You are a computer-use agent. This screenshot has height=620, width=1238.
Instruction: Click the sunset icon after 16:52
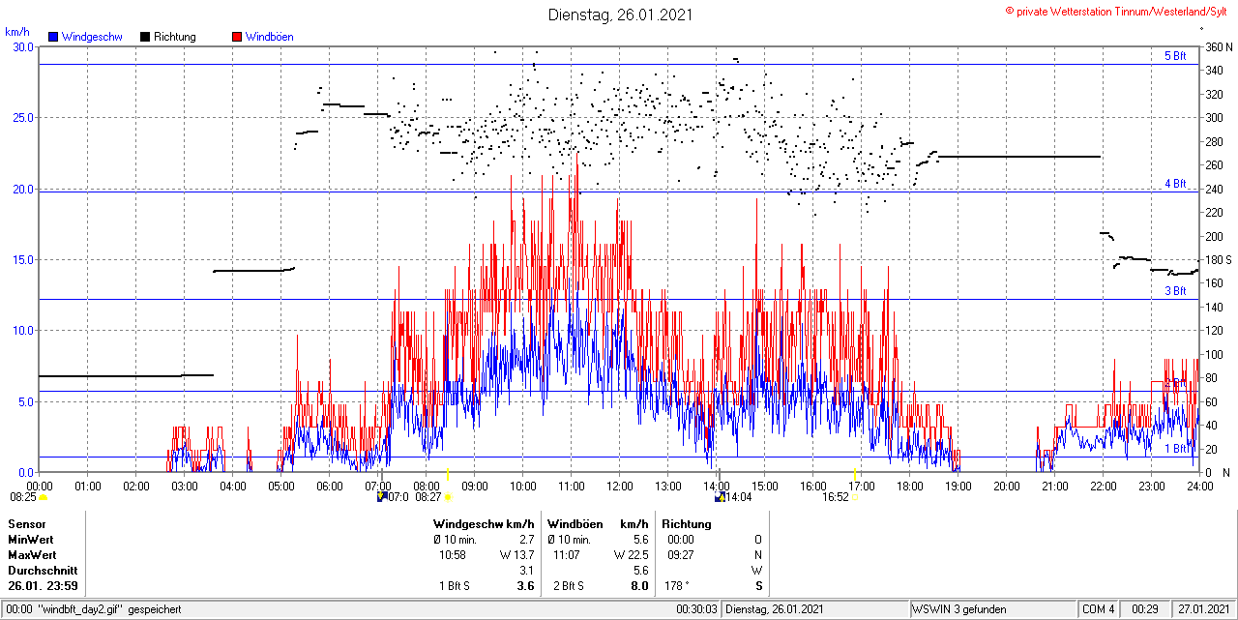pyautogui.click(x=856, y=497)
